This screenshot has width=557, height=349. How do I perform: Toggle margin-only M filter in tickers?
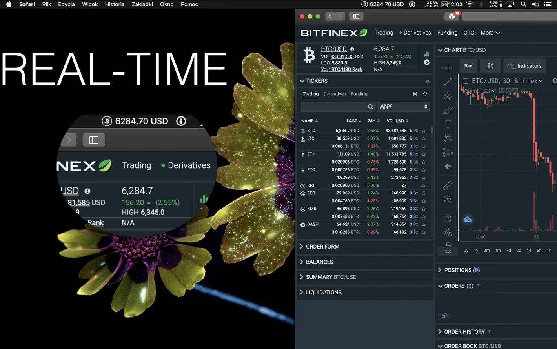coord(415,94)
